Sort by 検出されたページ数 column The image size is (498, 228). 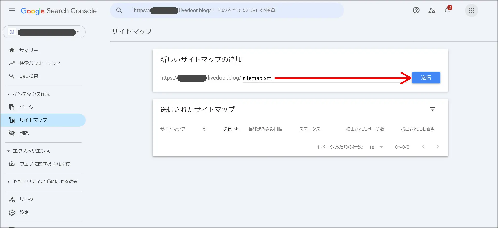[x=365, y=129]
